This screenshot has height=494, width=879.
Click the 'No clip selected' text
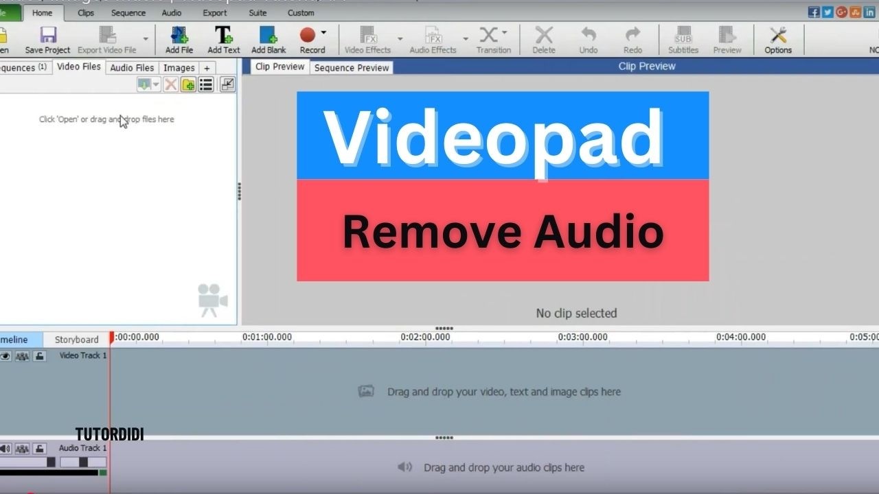click(576, 313)
